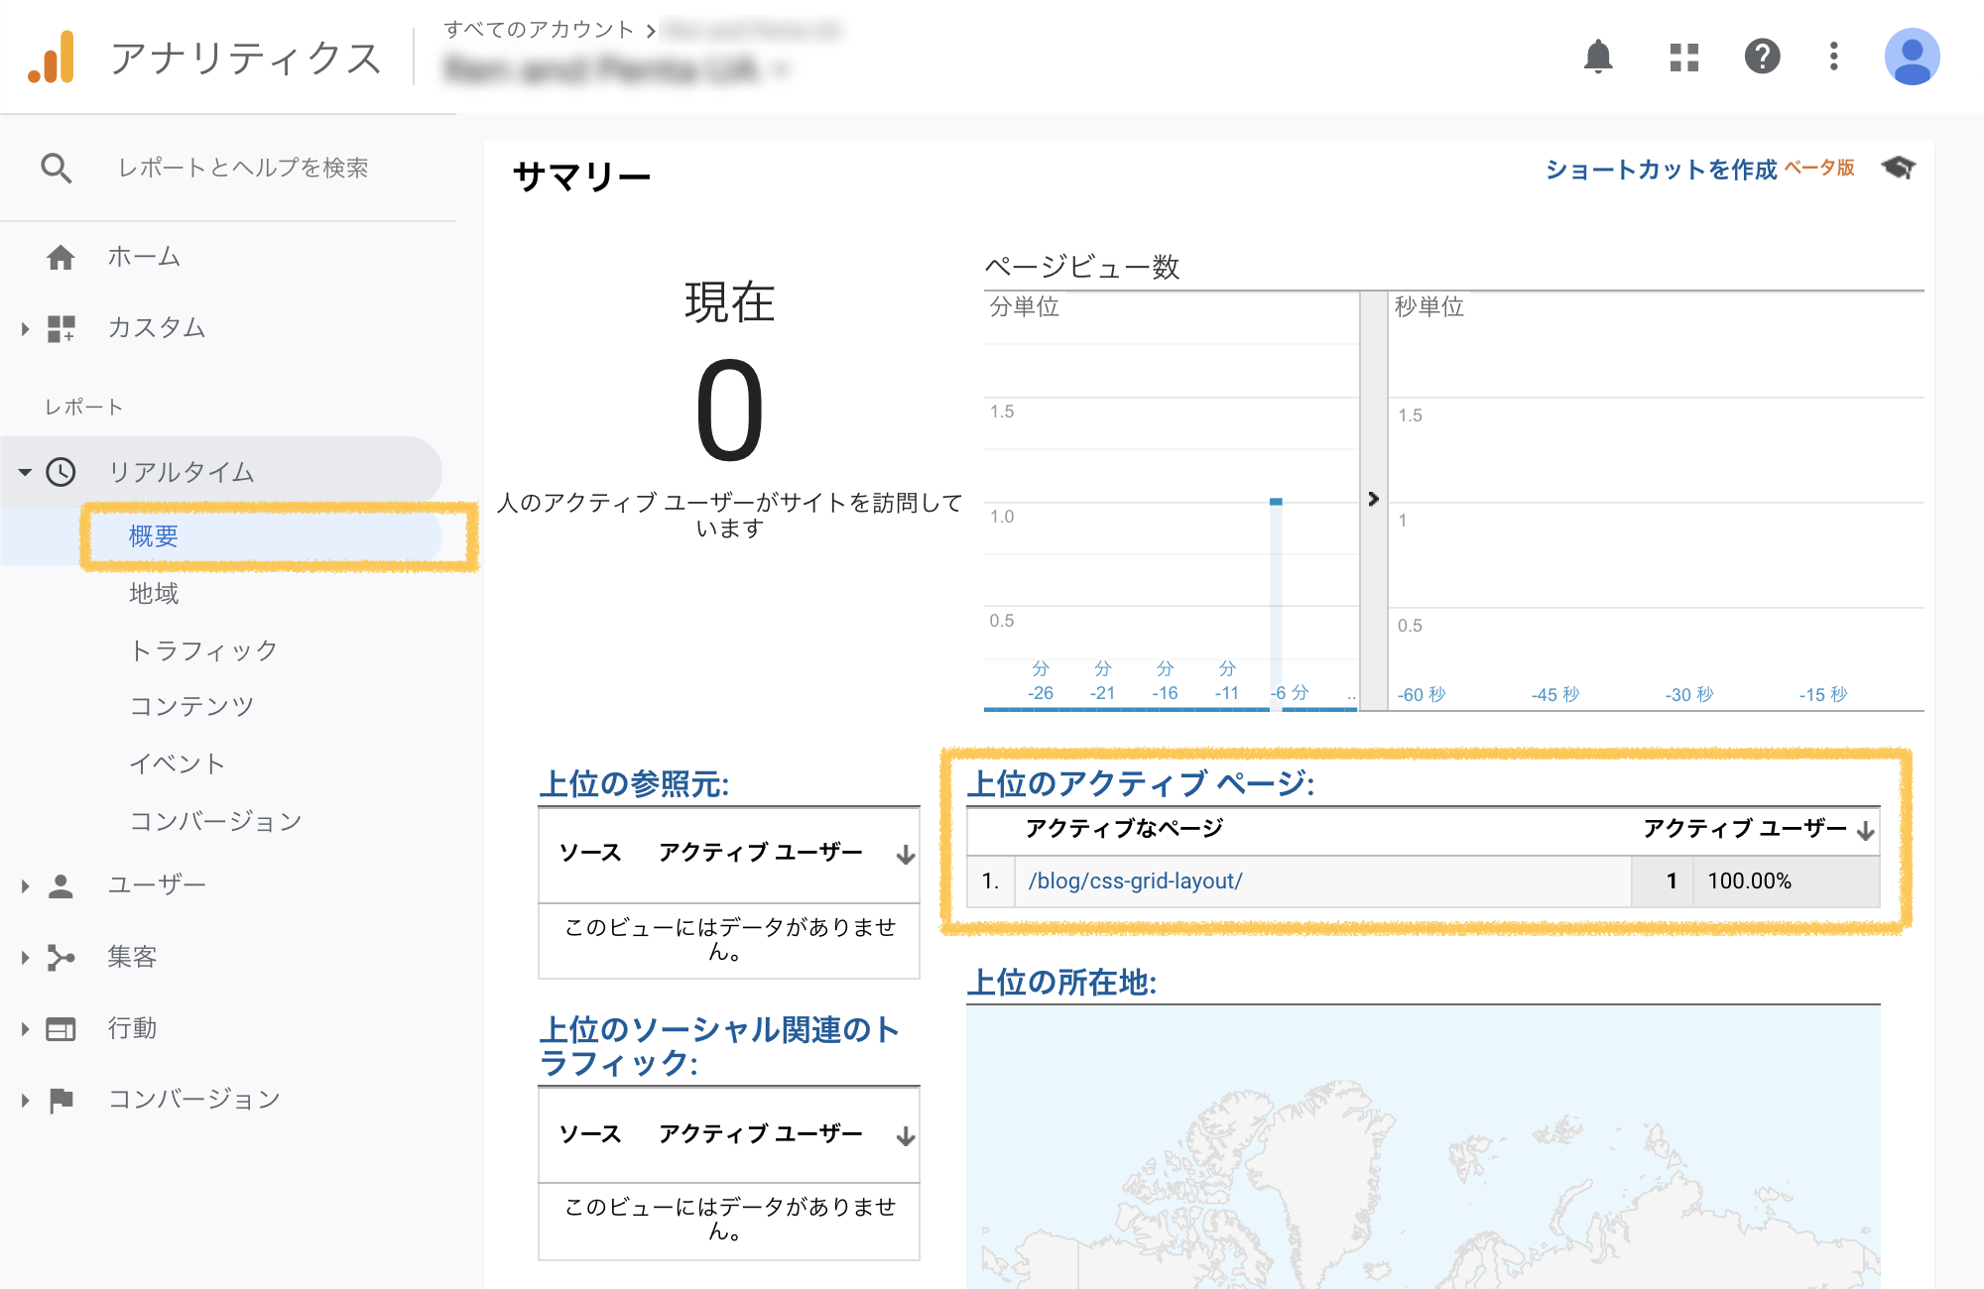Sort social traffic table by active users arrow
The image size is (1984, 1289).
(x=905, y=1136)
